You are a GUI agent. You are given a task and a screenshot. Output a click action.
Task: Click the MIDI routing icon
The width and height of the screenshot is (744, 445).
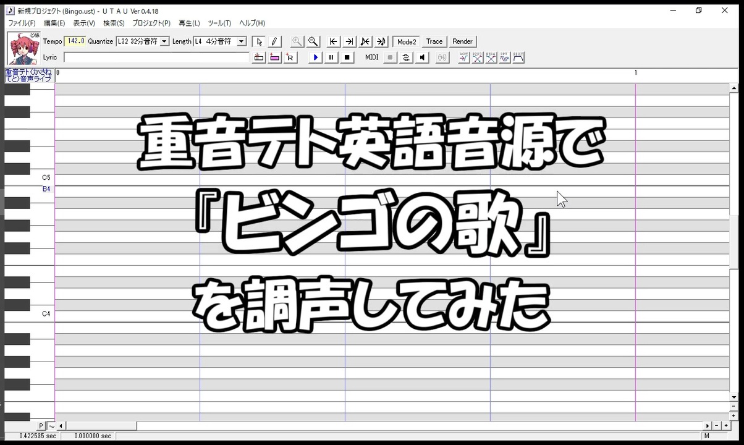406,57
